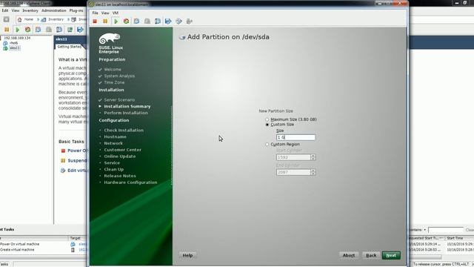Click the floppy drive connect icon in console toolbar
This screenshot has width=474, height=267.
coord(168,22)
